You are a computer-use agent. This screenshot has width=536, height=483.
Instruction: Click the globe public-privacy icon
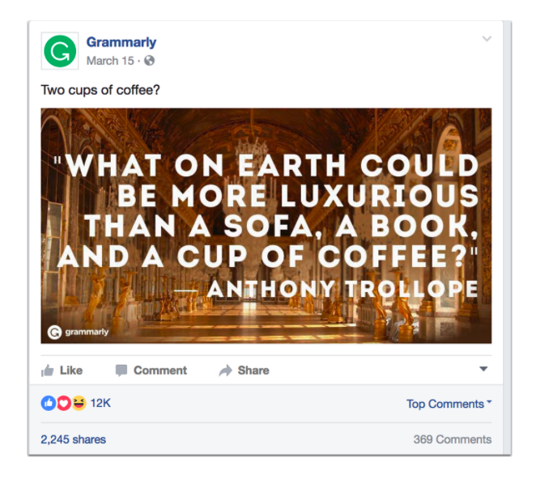coord(150,61)
